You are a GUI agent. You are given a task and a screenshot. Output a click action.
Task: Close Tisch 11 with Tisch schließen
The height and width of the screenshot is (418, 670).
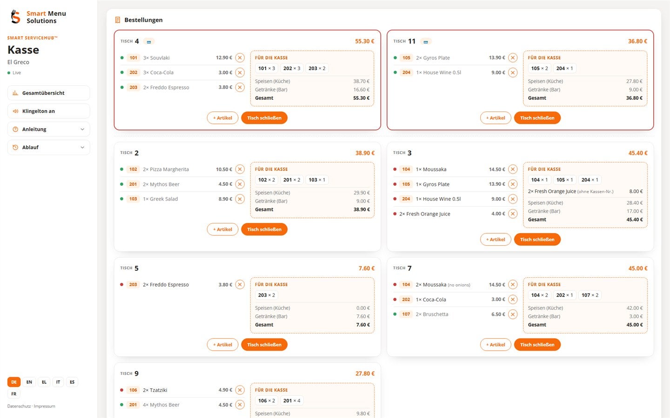[537, 118]
